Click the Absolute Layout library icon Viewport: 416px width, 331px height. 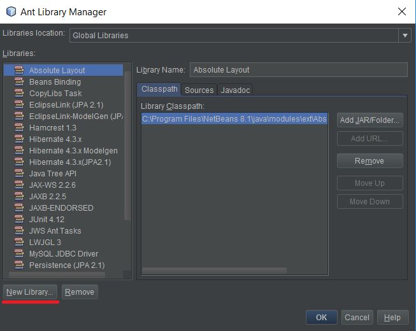click(19, 70)
